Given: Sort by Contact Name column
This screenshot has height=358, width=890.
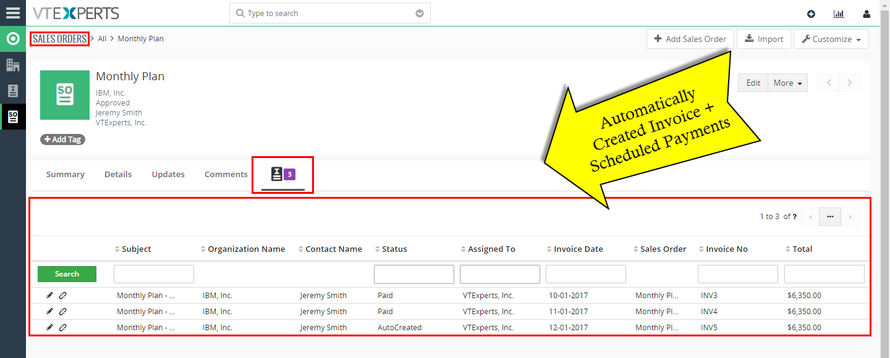Looking at the screenshot, I should [x=330, y=249].
